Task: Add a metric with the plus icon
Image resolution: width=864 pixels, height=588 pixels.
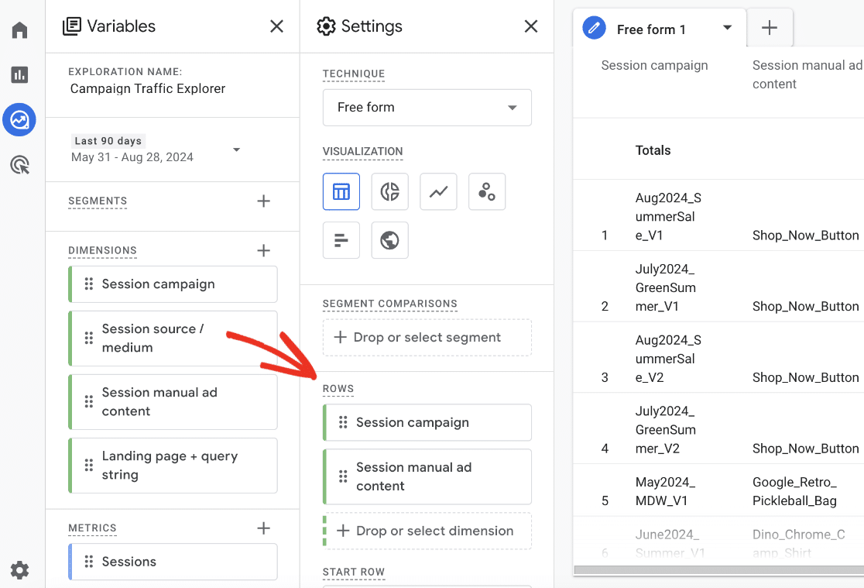Action: 263,528
